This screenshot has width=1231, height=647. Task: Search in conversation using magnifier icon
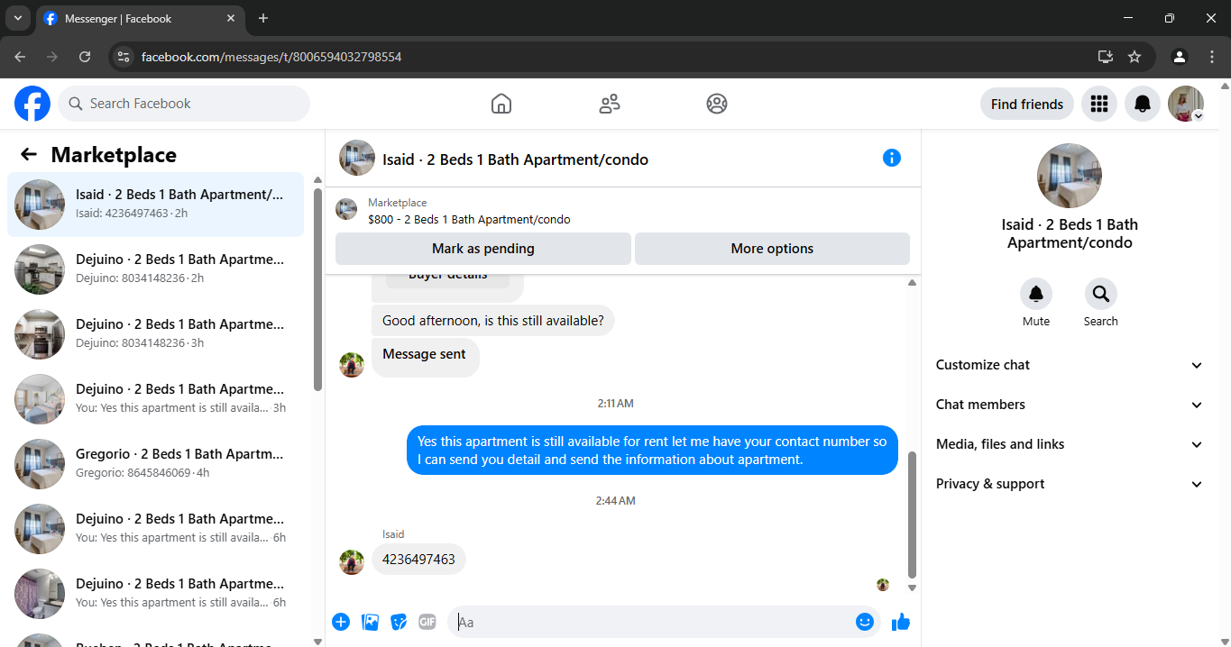pos(1101,294)
